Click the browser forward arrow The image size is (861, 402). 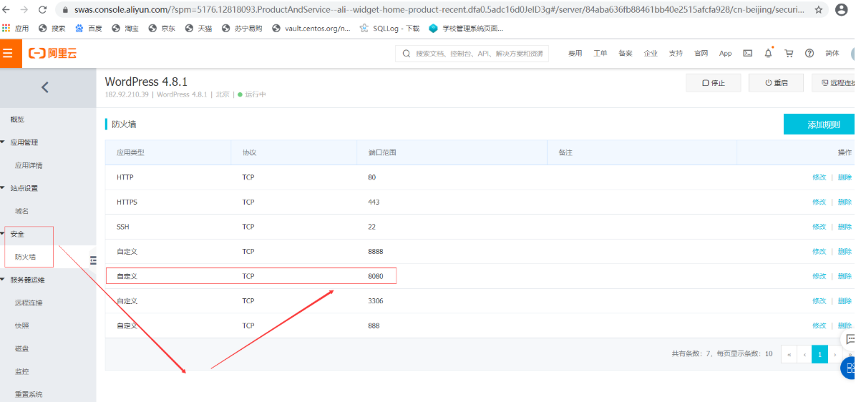pyautogui.click(x=25, y=10)
